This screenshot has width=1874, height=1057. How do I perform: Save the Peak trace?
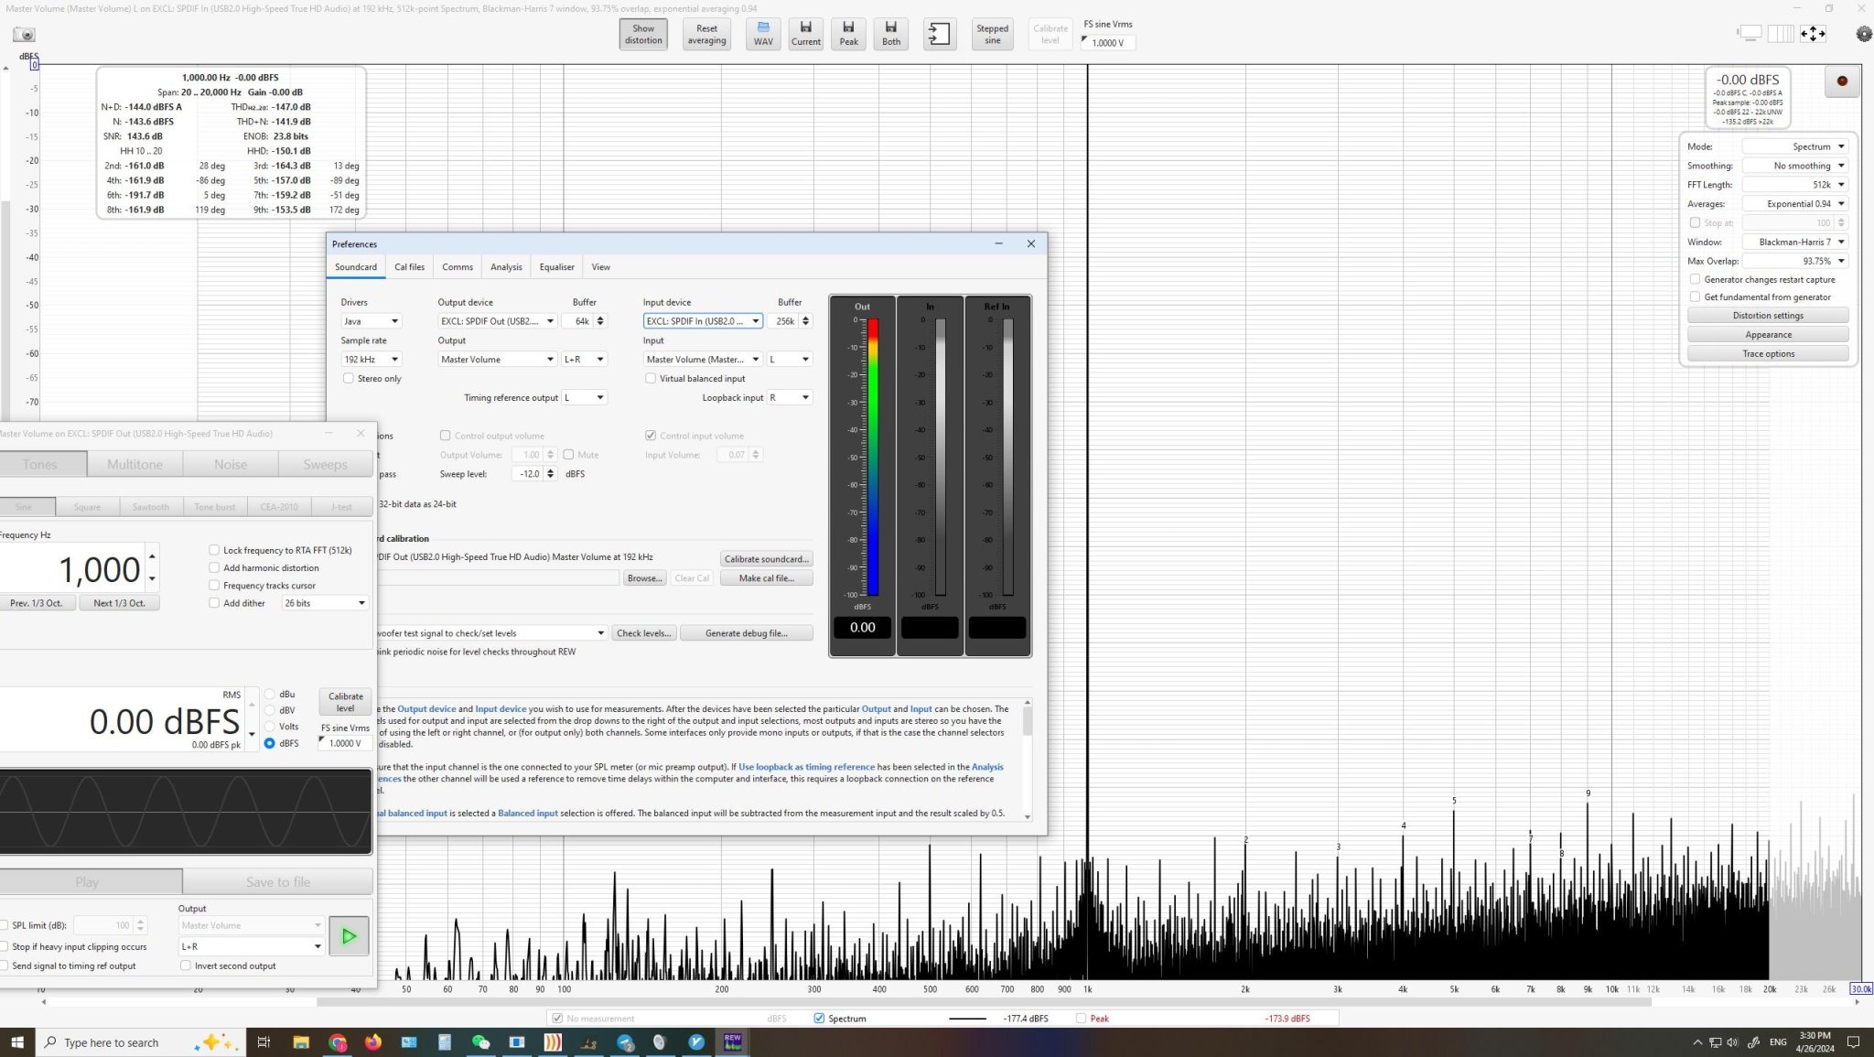(x=848, y=34)
